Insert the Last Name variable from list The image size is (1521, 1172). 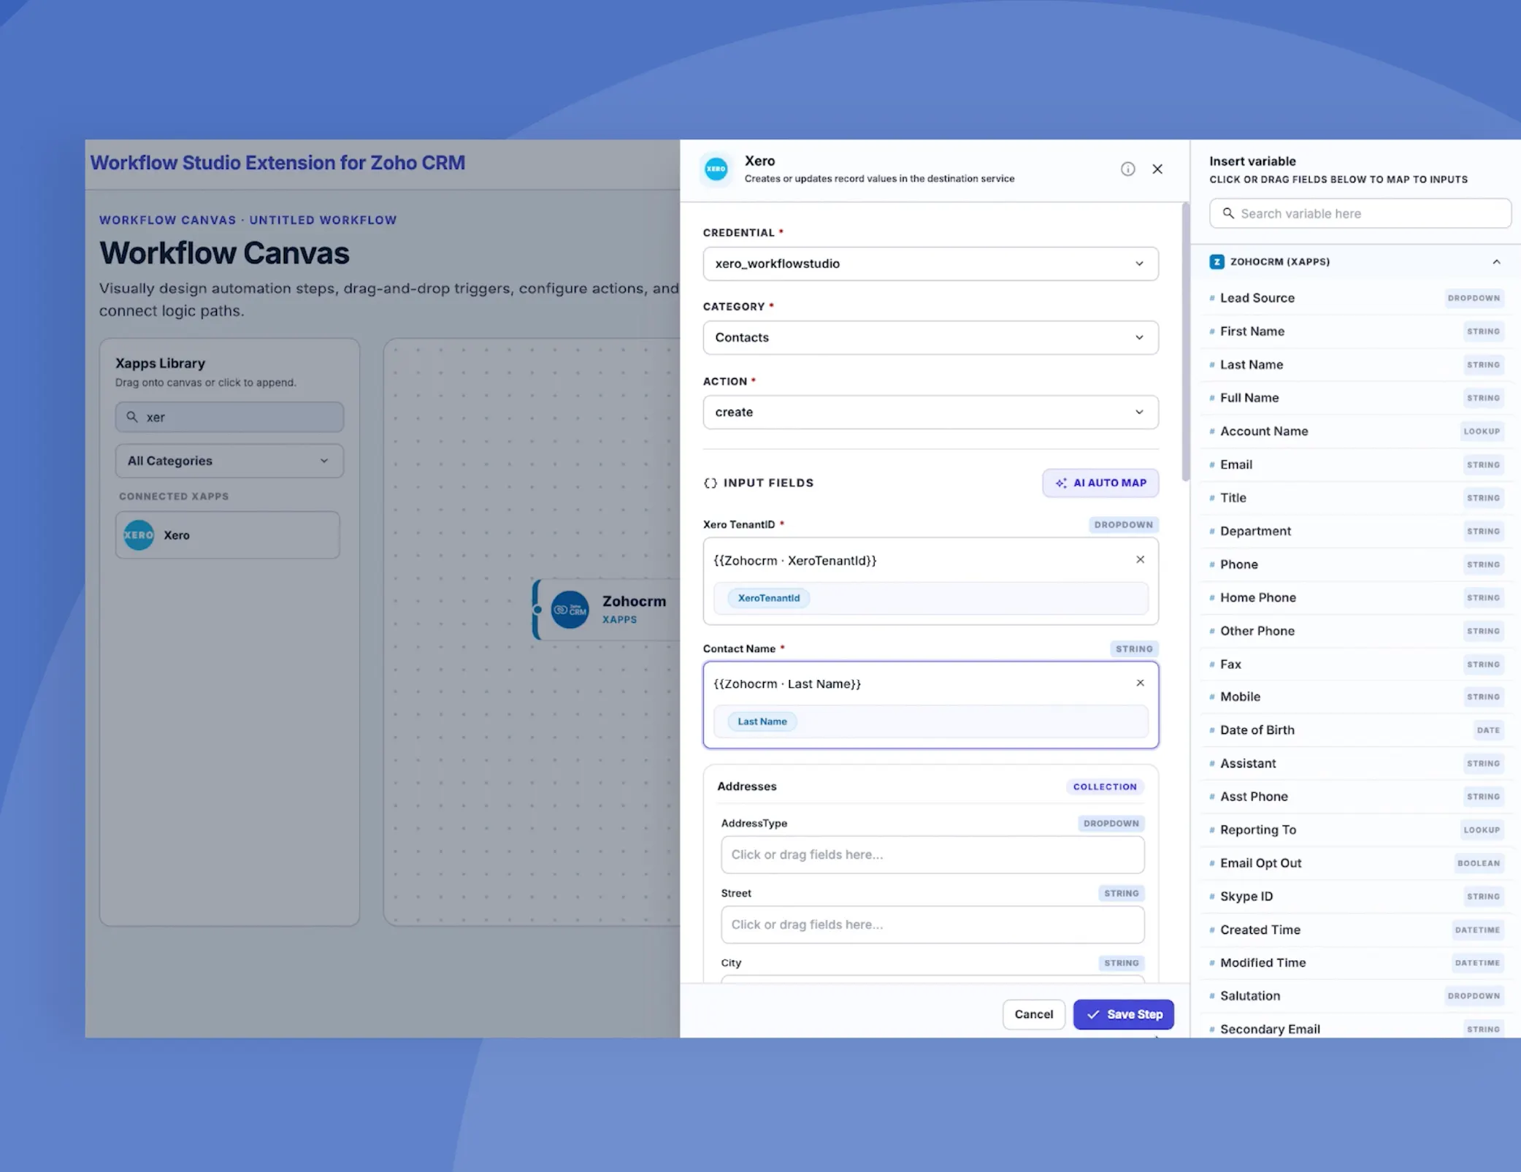1356,364
